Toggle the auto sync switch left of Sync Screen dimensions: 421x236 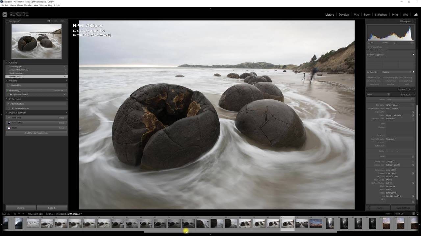368,208
